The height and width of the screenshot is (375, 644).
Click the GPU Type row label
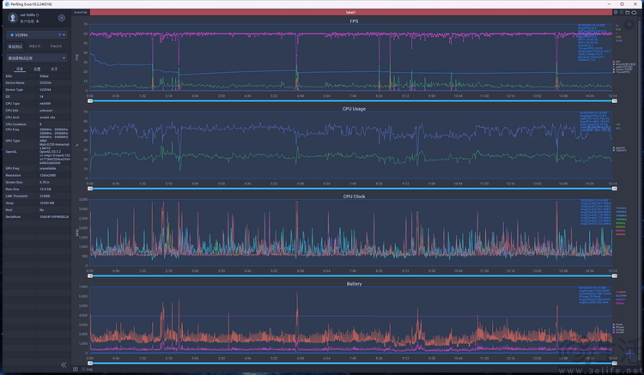click(x=13, y=141)
